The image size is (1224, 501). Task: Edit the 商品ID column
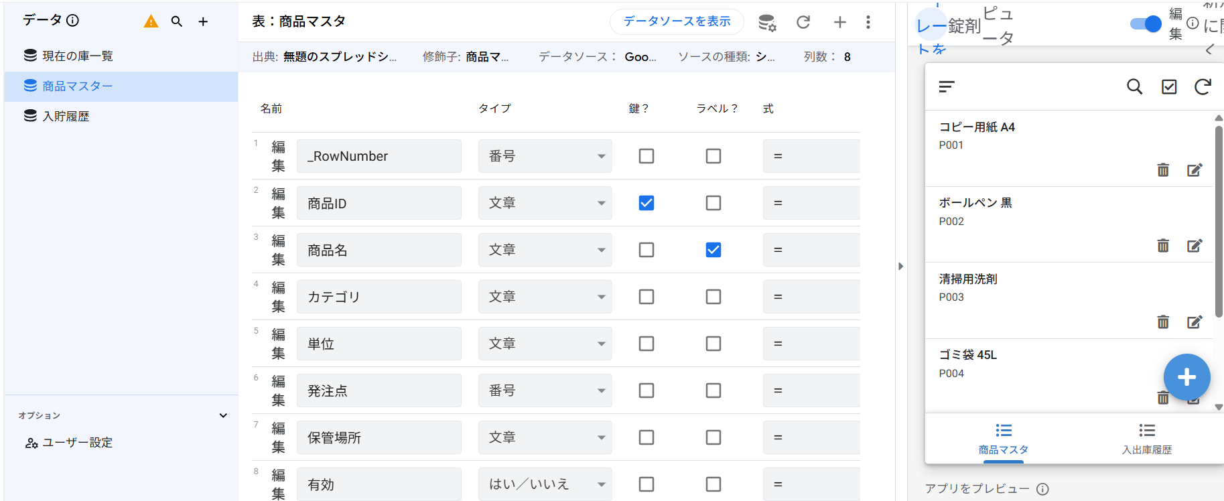278,203
